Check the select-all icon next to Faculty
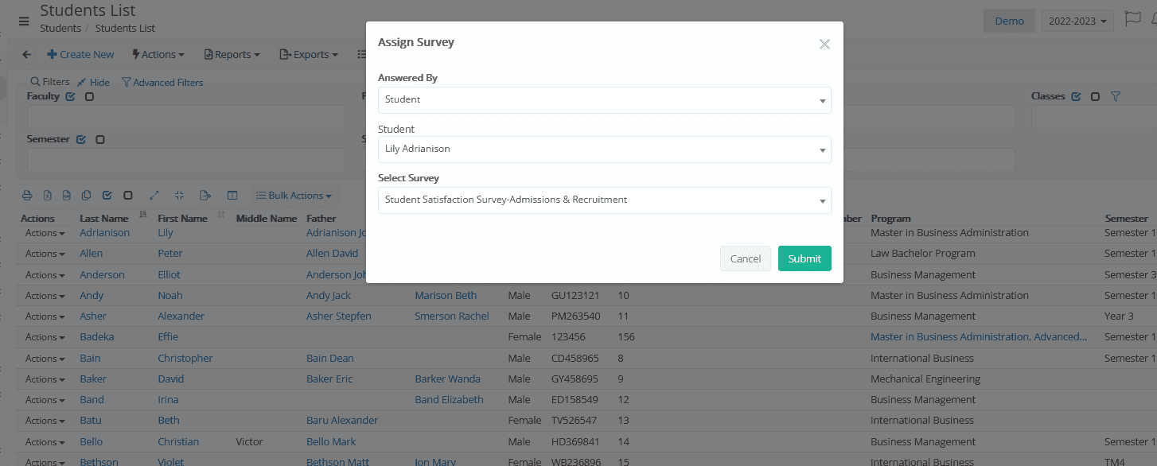 [x=70, y=96]
